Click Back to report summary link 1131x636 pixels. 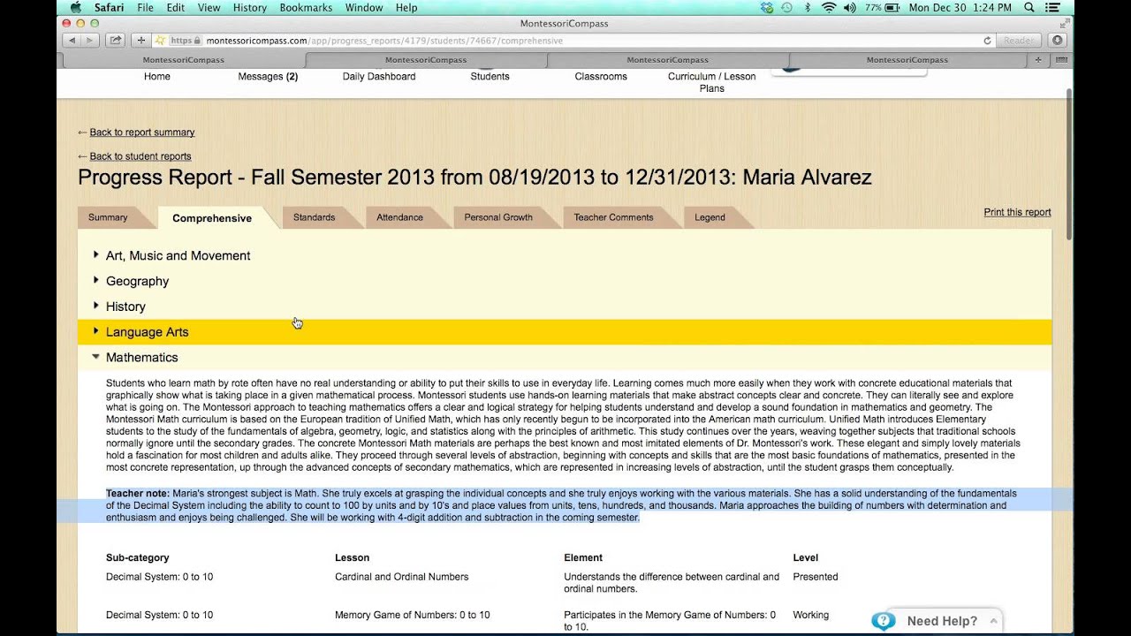142,132
